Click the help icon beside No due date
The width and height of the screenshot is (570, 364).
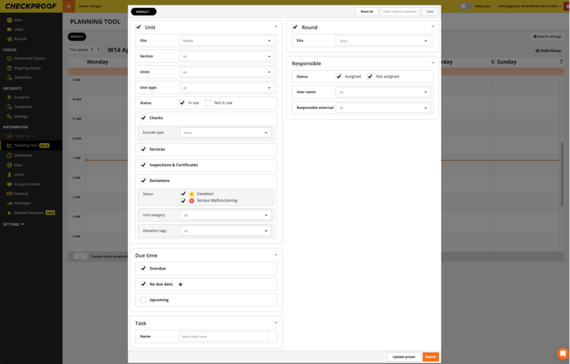click(180, 285)
